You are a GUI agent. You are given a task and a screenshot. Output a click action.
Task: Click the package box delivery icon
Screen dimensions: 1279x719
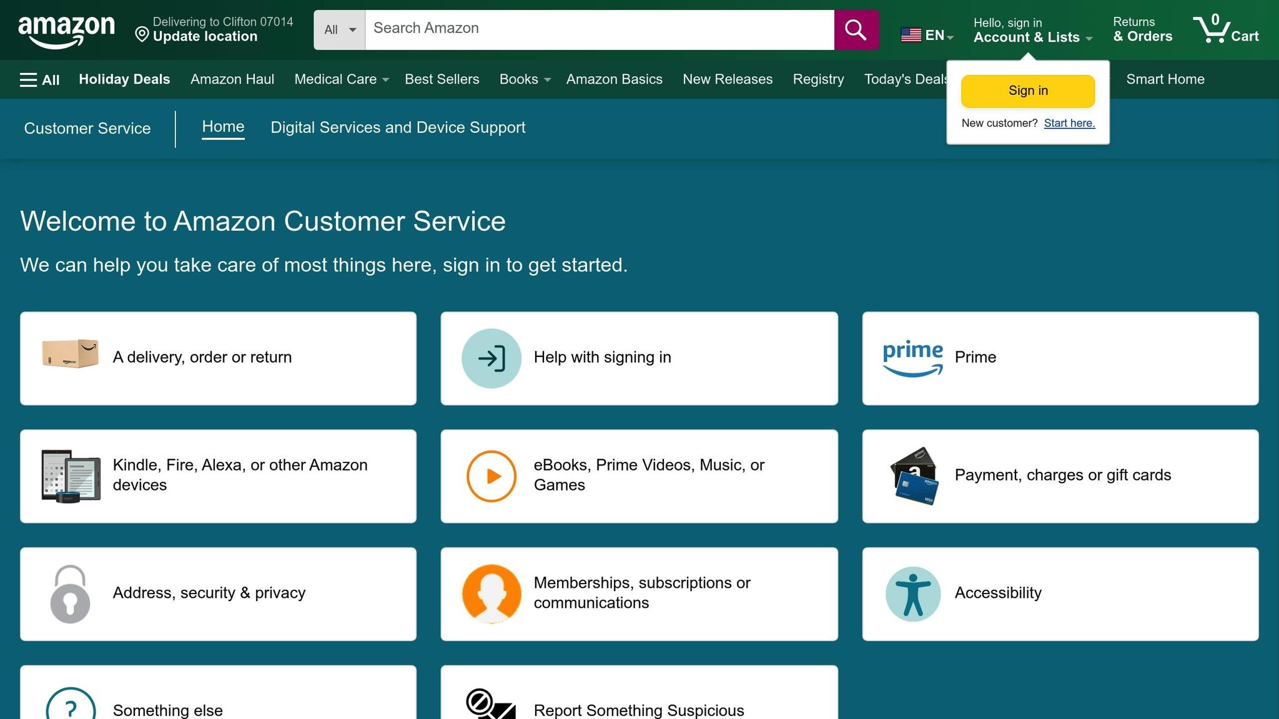coord(70,354)
